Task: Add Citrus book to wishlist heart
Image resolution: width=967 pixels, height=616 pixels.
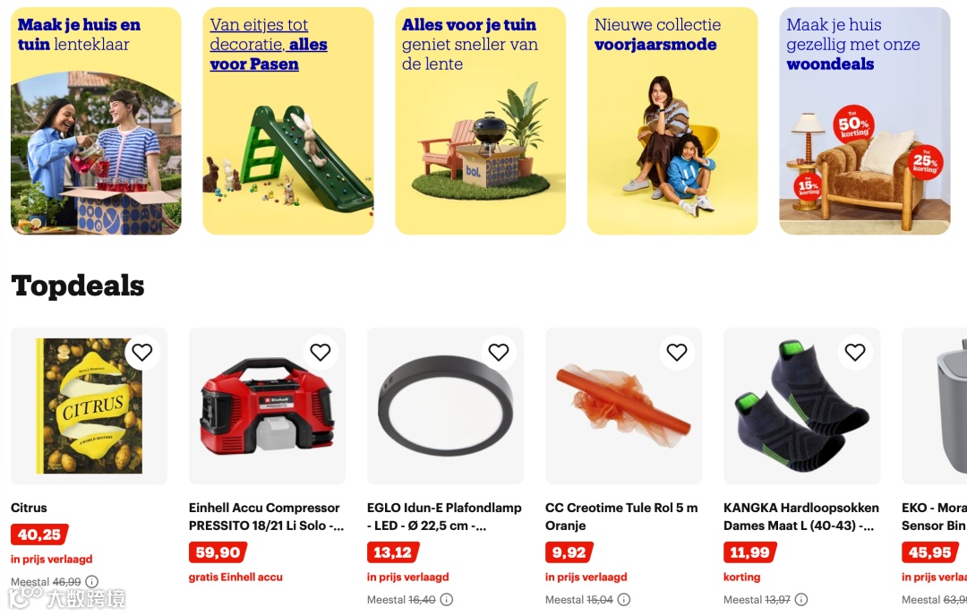Action: [x=141, y=352]
